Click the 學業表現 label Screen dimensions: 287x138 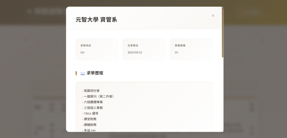180,46
